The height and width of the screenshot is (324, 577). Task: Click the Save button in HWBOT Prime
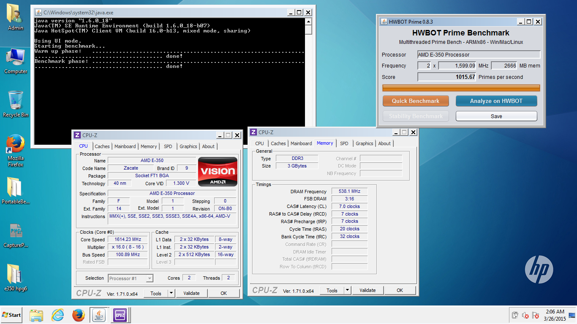[496, 116]
